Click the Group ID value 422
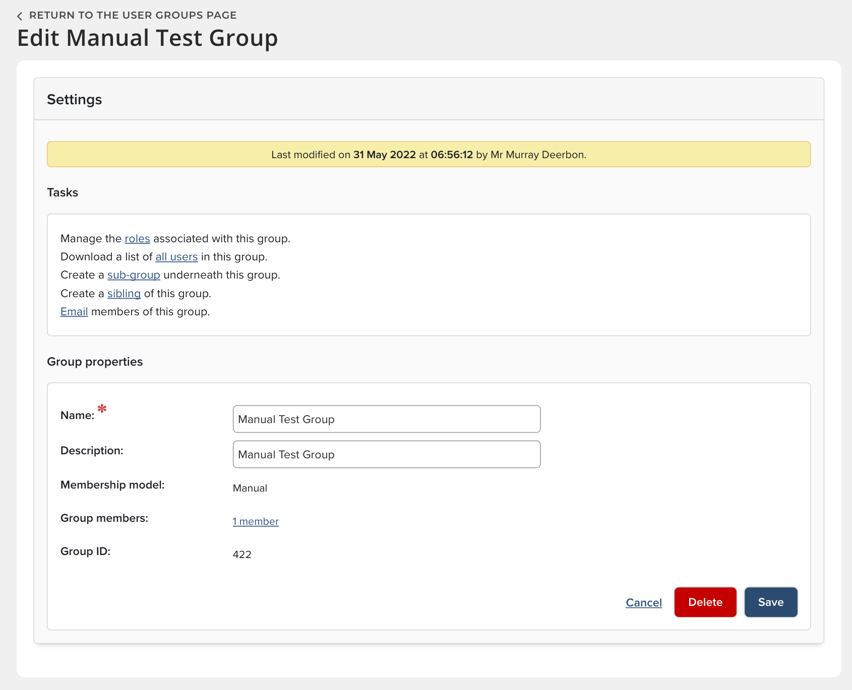The width and height of the screenshot is (852, 690). coord(242,555)
